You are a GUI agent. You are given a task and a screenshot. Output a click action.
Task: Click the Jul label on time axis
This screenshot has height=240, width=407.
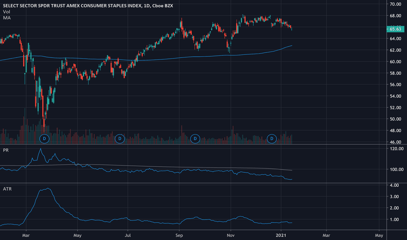[128, 235]
